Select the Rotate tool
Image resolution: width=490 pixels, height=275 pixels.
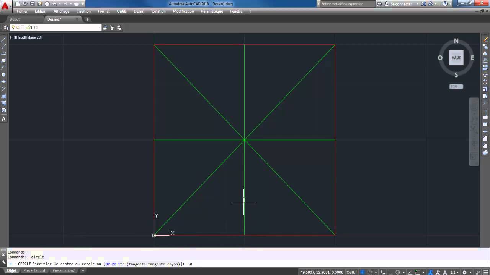click(x=485, y=82)
